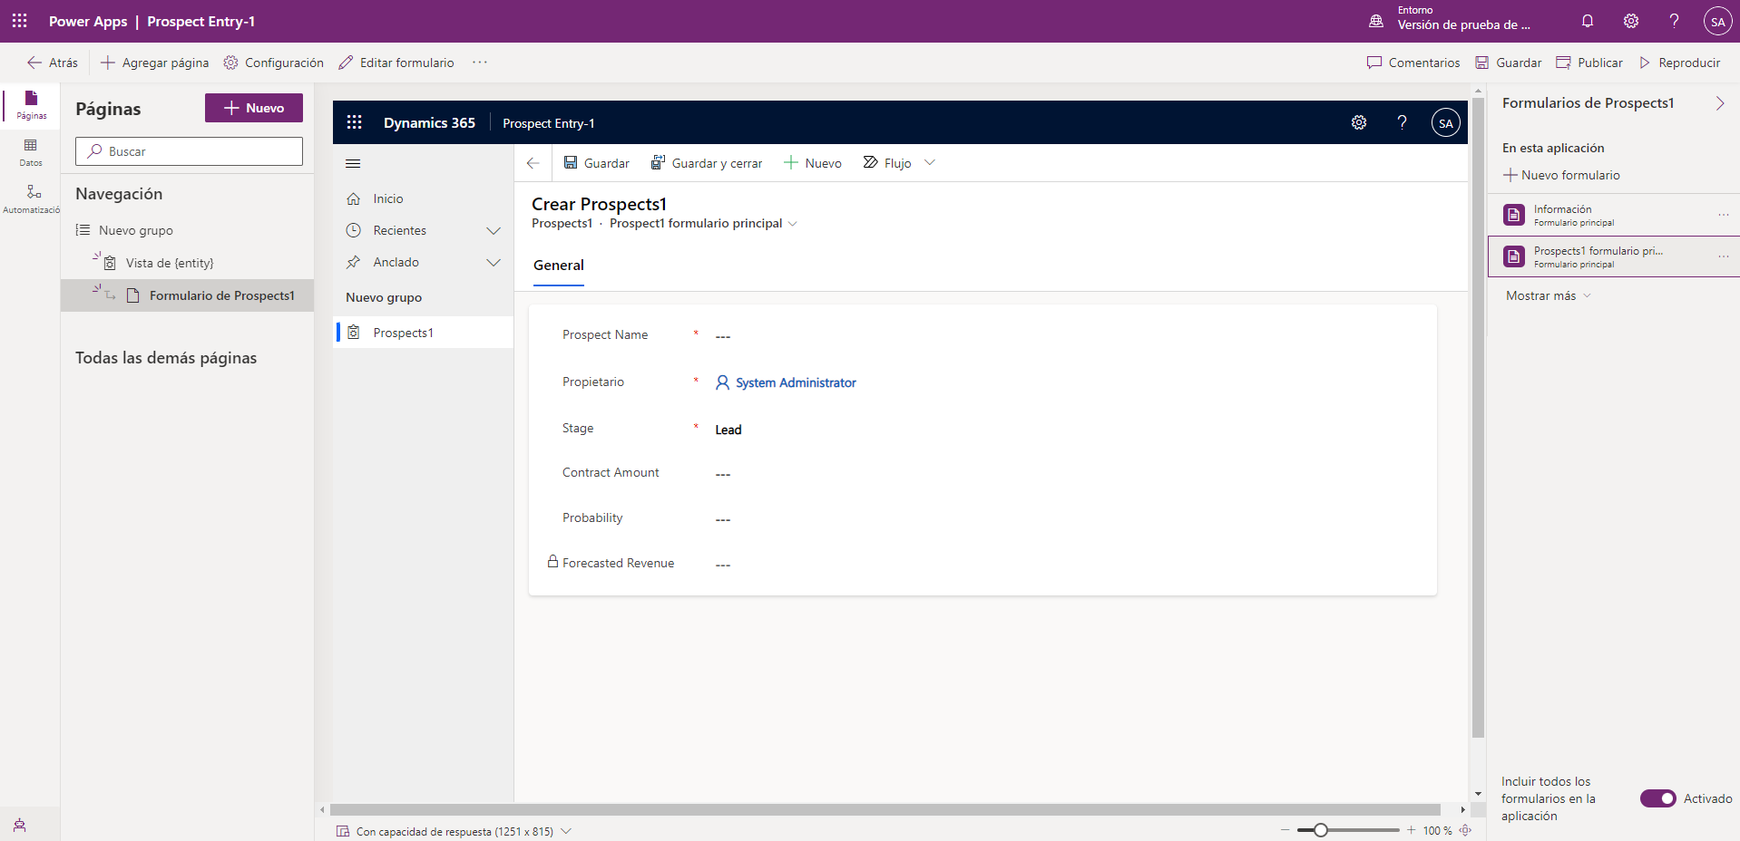Viewport: 1740px width, 841px height.
Task: Go back with Atrás button
Action: (53, 63)
